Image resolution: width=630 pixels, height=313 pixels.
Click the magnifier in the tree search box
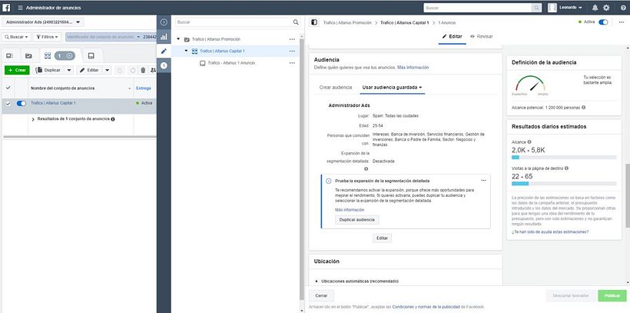(296, 22)
